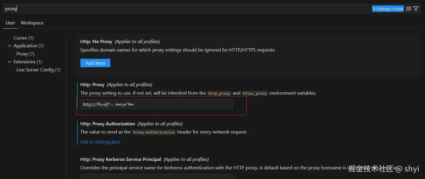Click the 9 Settings Found badge

[388, 9]
